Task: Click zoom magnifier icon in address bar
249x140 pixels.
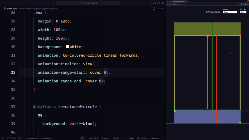Action: (236, 4)
